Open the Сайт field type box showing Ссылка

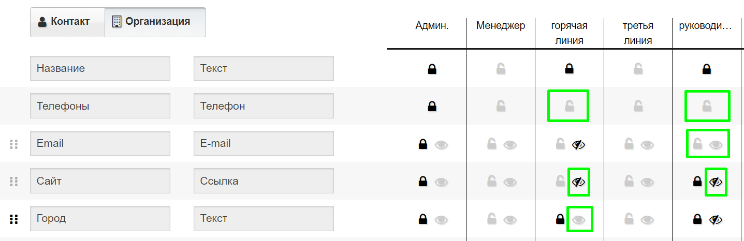pos(264,181)
